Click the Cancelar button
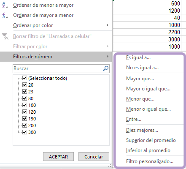186x169 pixels. (94, 156)
